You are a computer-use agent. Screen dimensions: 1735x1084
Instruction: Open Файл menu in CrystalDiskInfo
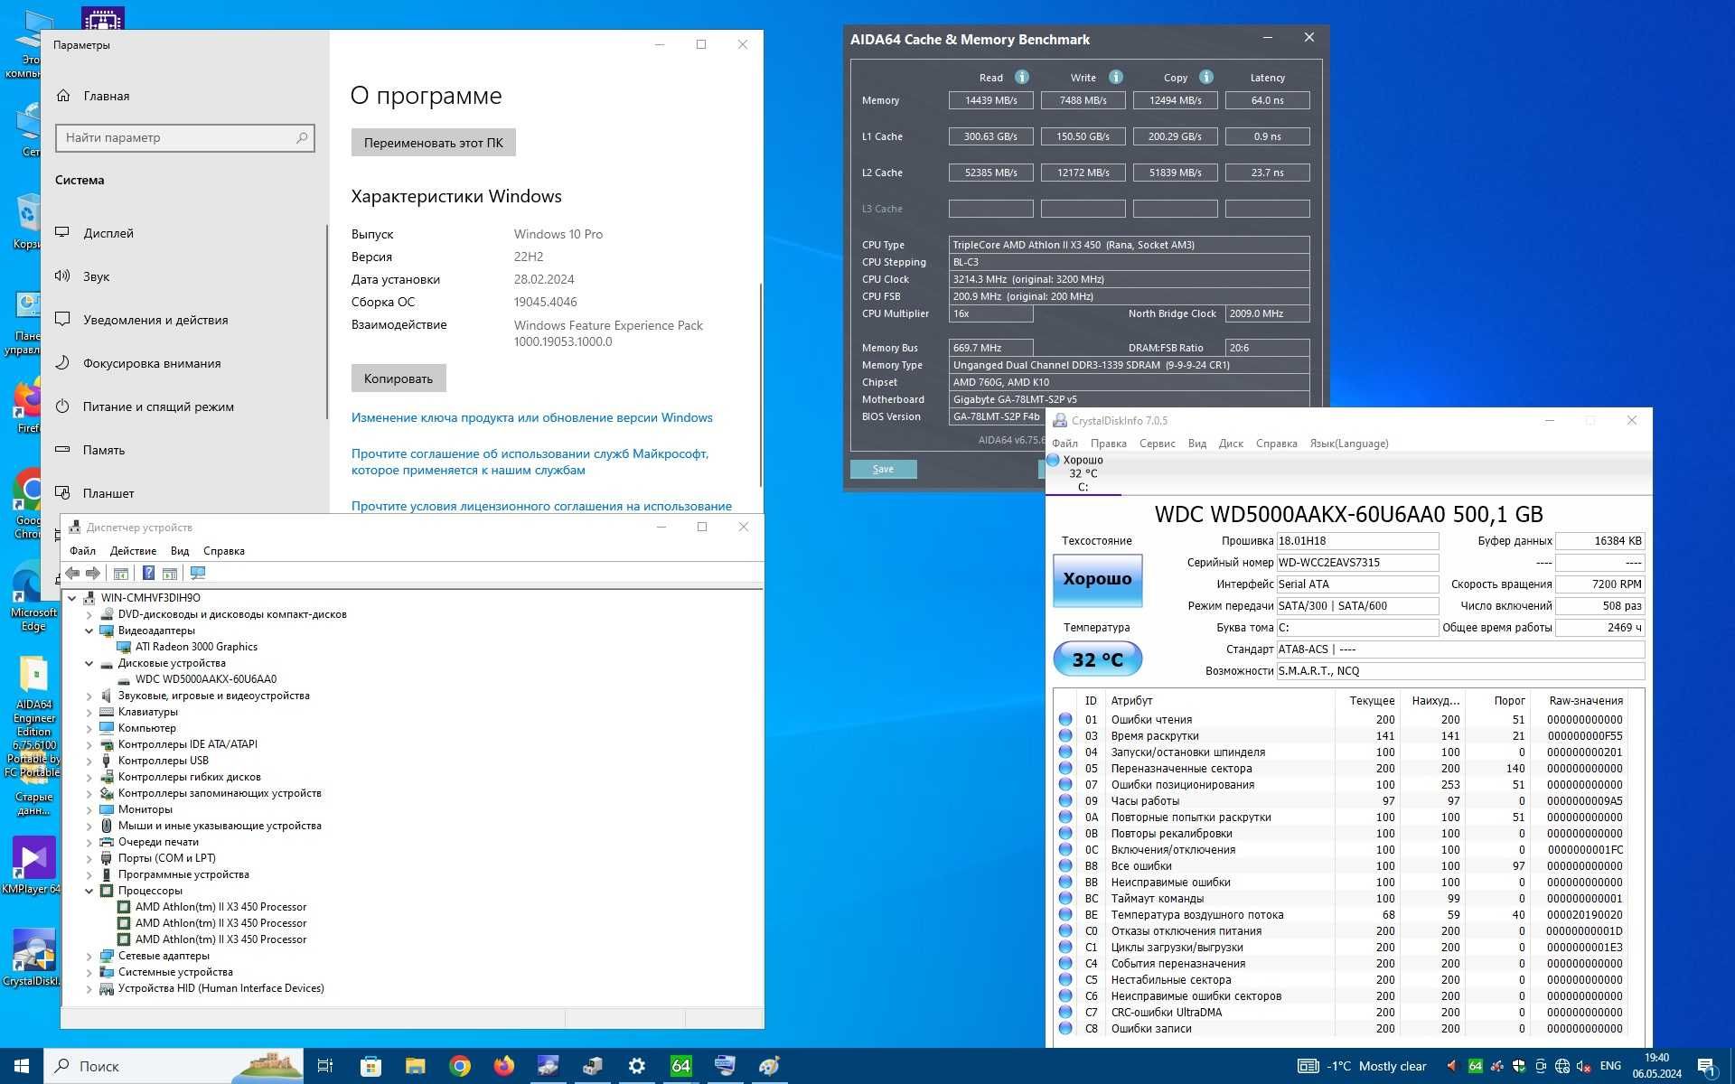coord(1064,444)
